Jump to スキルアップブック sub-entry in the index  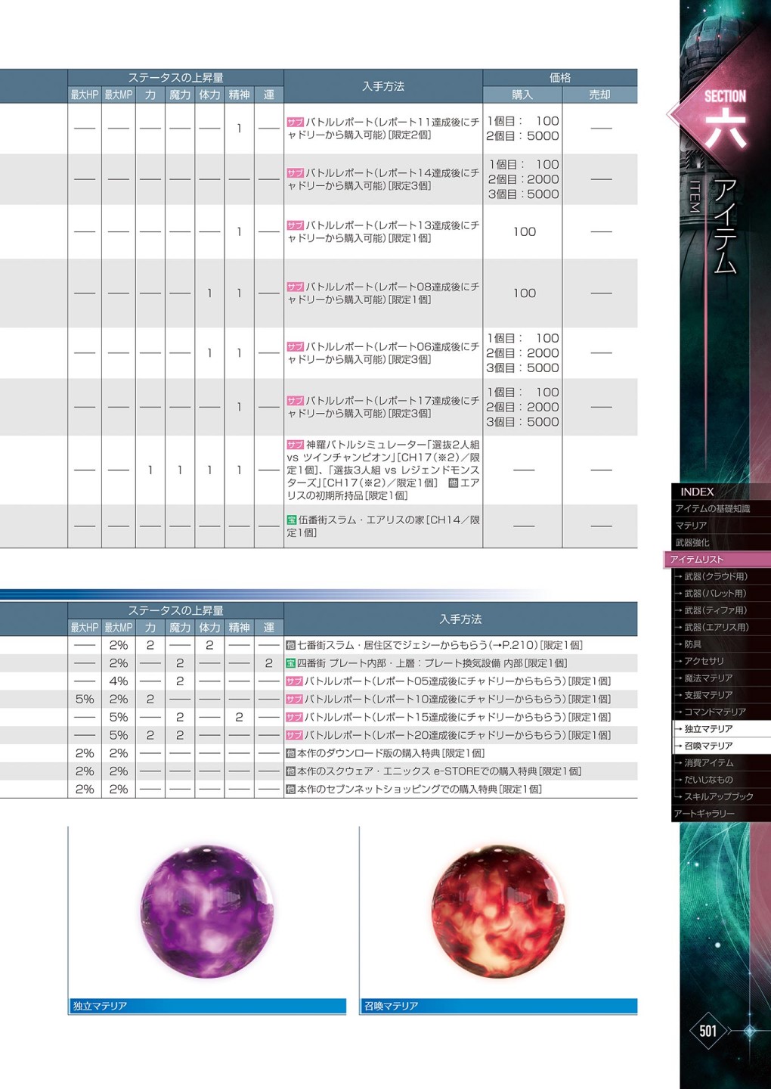pyautogui.click(x=718, y=796)
